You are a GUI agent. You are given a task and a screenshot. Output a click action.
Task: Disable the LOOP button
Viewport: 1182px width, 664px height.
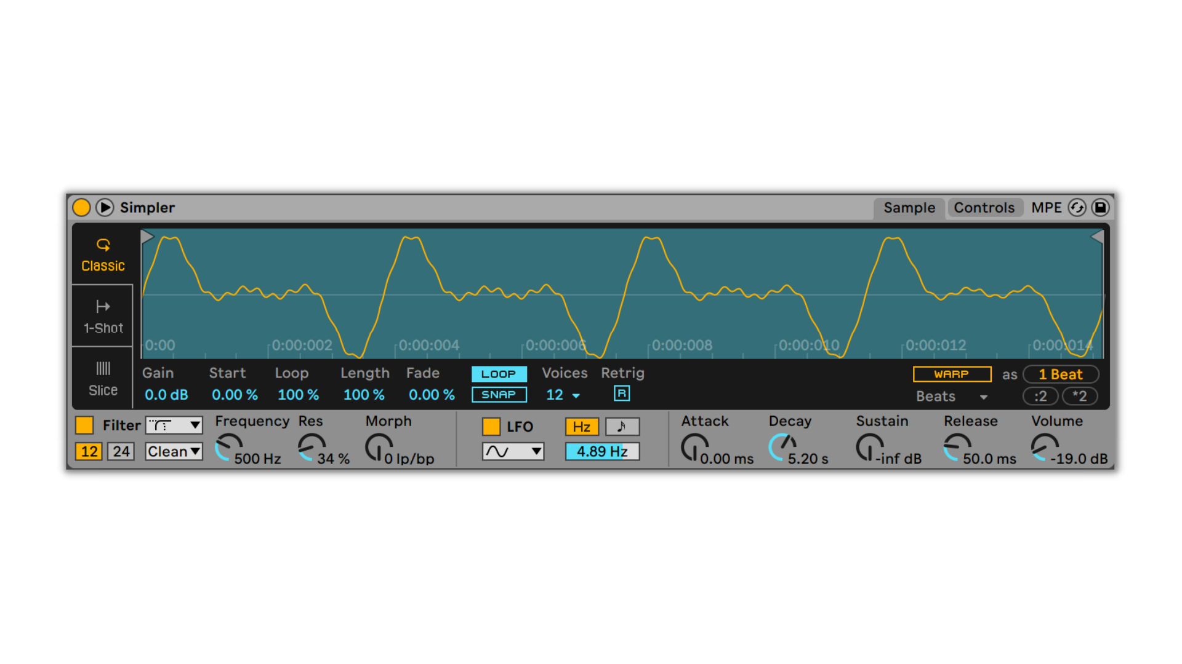coord(499,374)
